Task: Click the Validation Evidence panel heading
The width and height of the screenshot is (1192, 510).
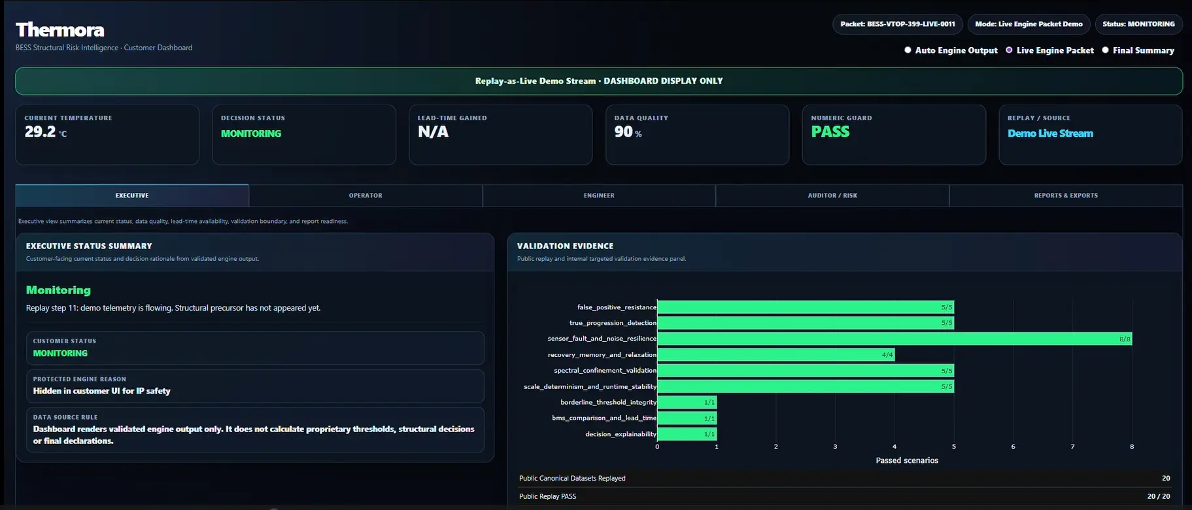Action: pyautogui.click(x=565, y=246)
